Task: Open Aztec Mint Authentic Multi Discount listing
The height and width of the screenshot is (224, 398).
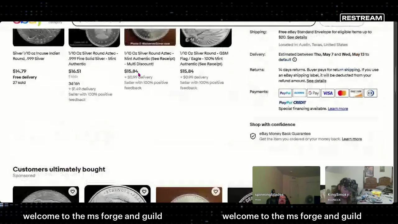Action: [x=150, y=58]
